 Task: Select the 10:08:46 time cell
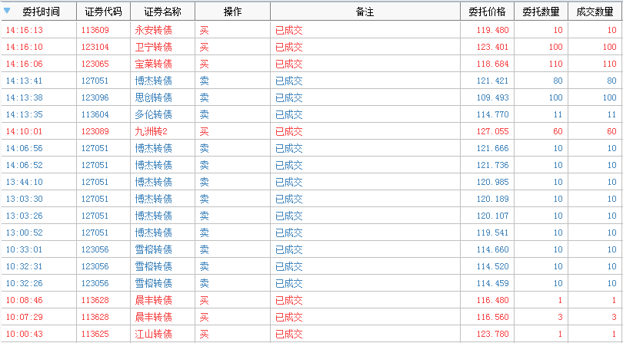25,300
